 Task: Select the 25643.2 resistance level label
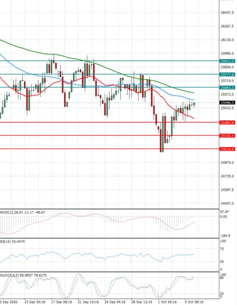point(227,88)
